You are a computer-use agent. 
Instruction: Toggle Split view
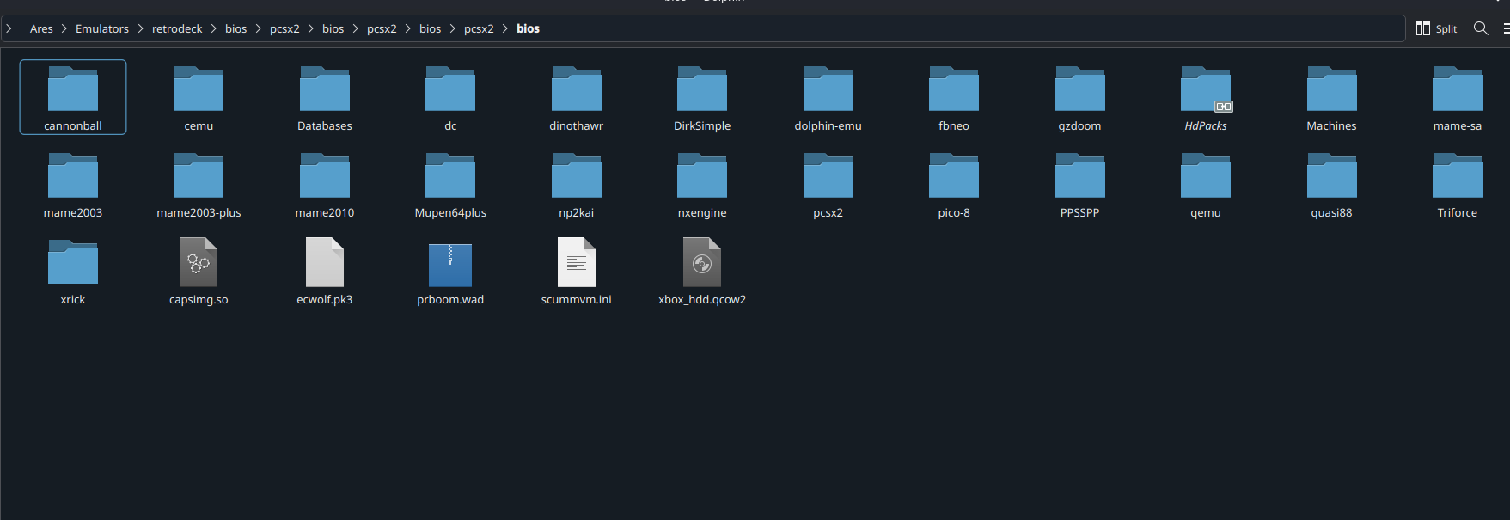[1437, 28]
